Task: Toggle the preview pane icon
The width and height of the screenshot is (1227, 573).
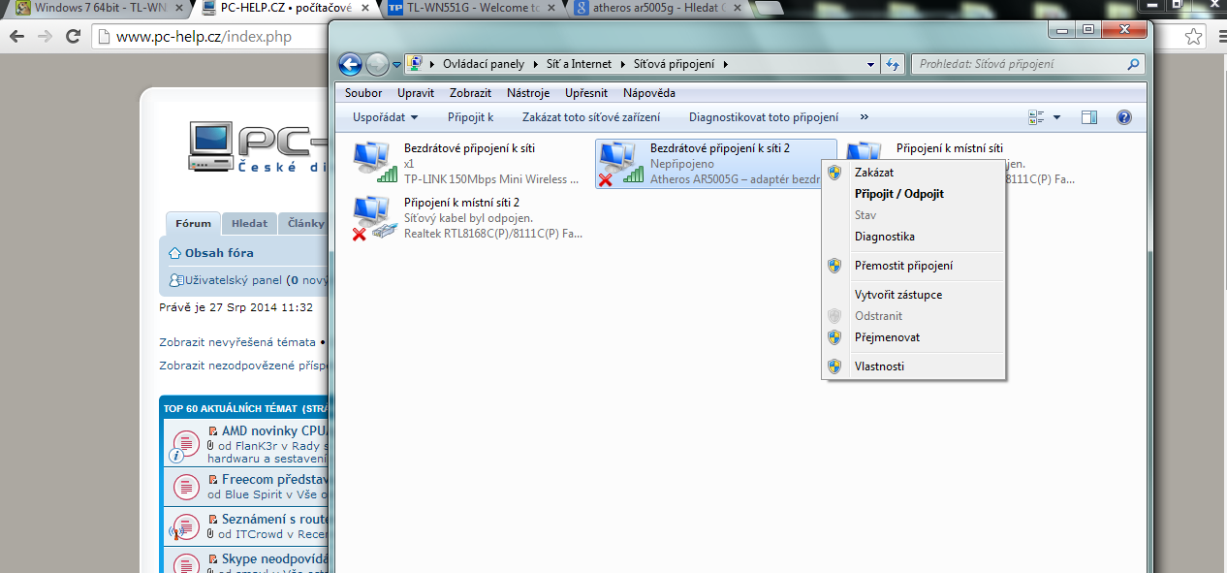Action: [x=1089, y=117]
